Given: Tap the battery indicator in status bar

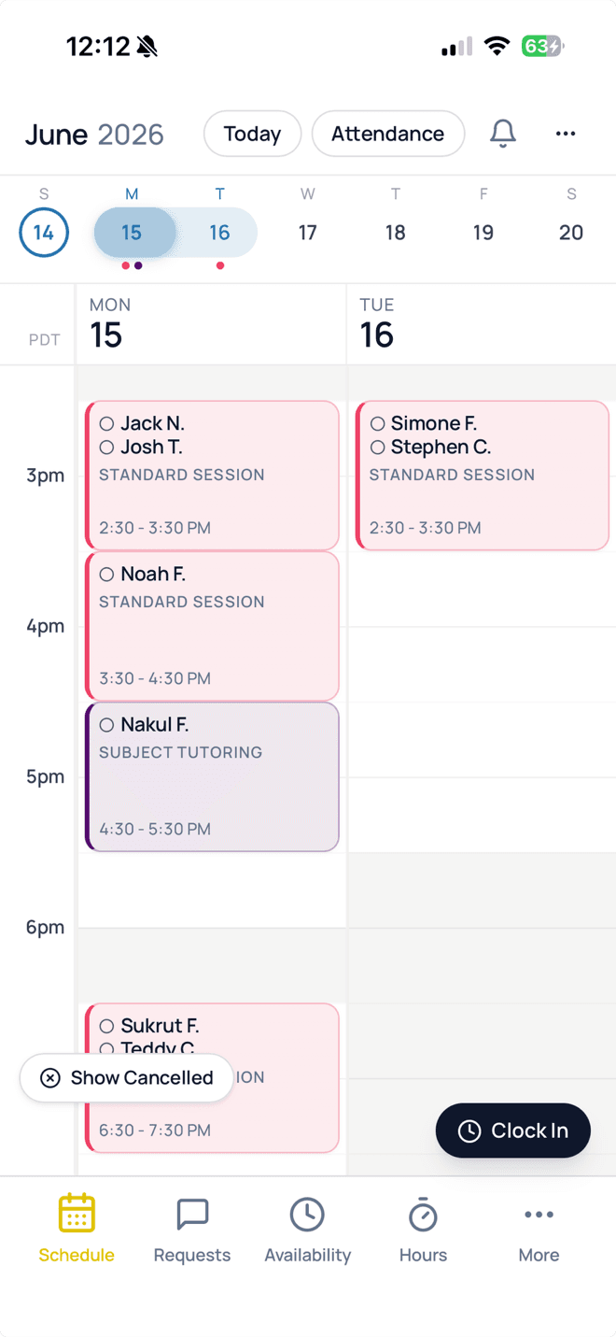Looking at the screenshot, I should (x=542, y=46).
